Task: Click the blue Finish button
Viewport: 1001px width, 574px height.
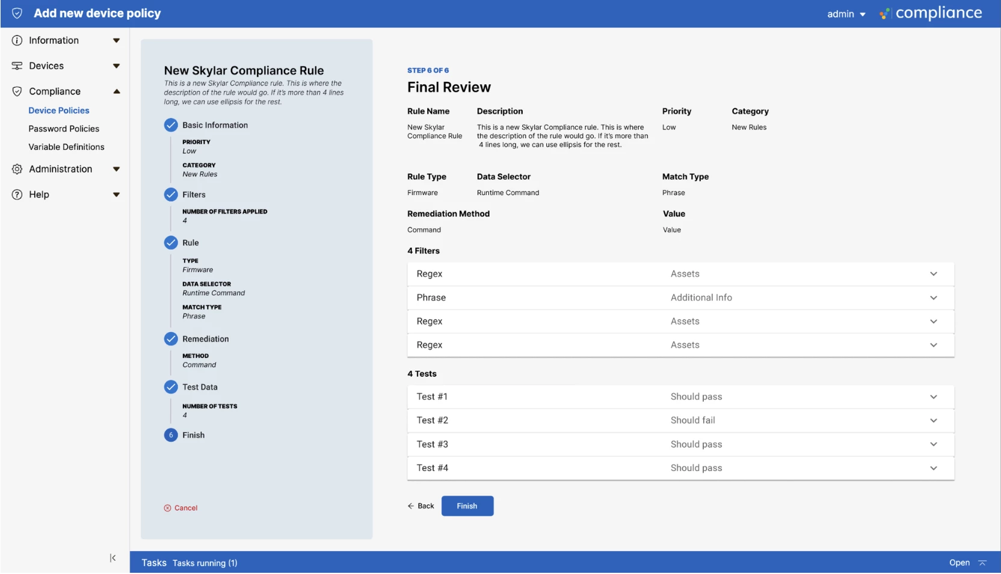Action: tap(467, 506)
